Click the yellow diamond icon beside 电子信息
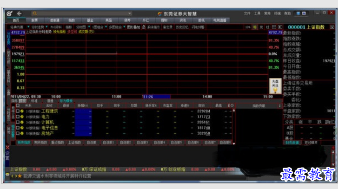Viewport: 338px width, 189px height. tap(22, 128)
